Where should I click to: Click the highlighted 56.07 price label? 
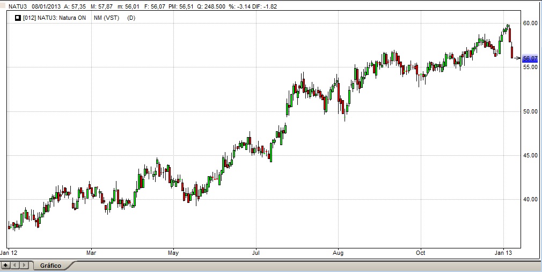pyautogui.click(x=530, y=58)
